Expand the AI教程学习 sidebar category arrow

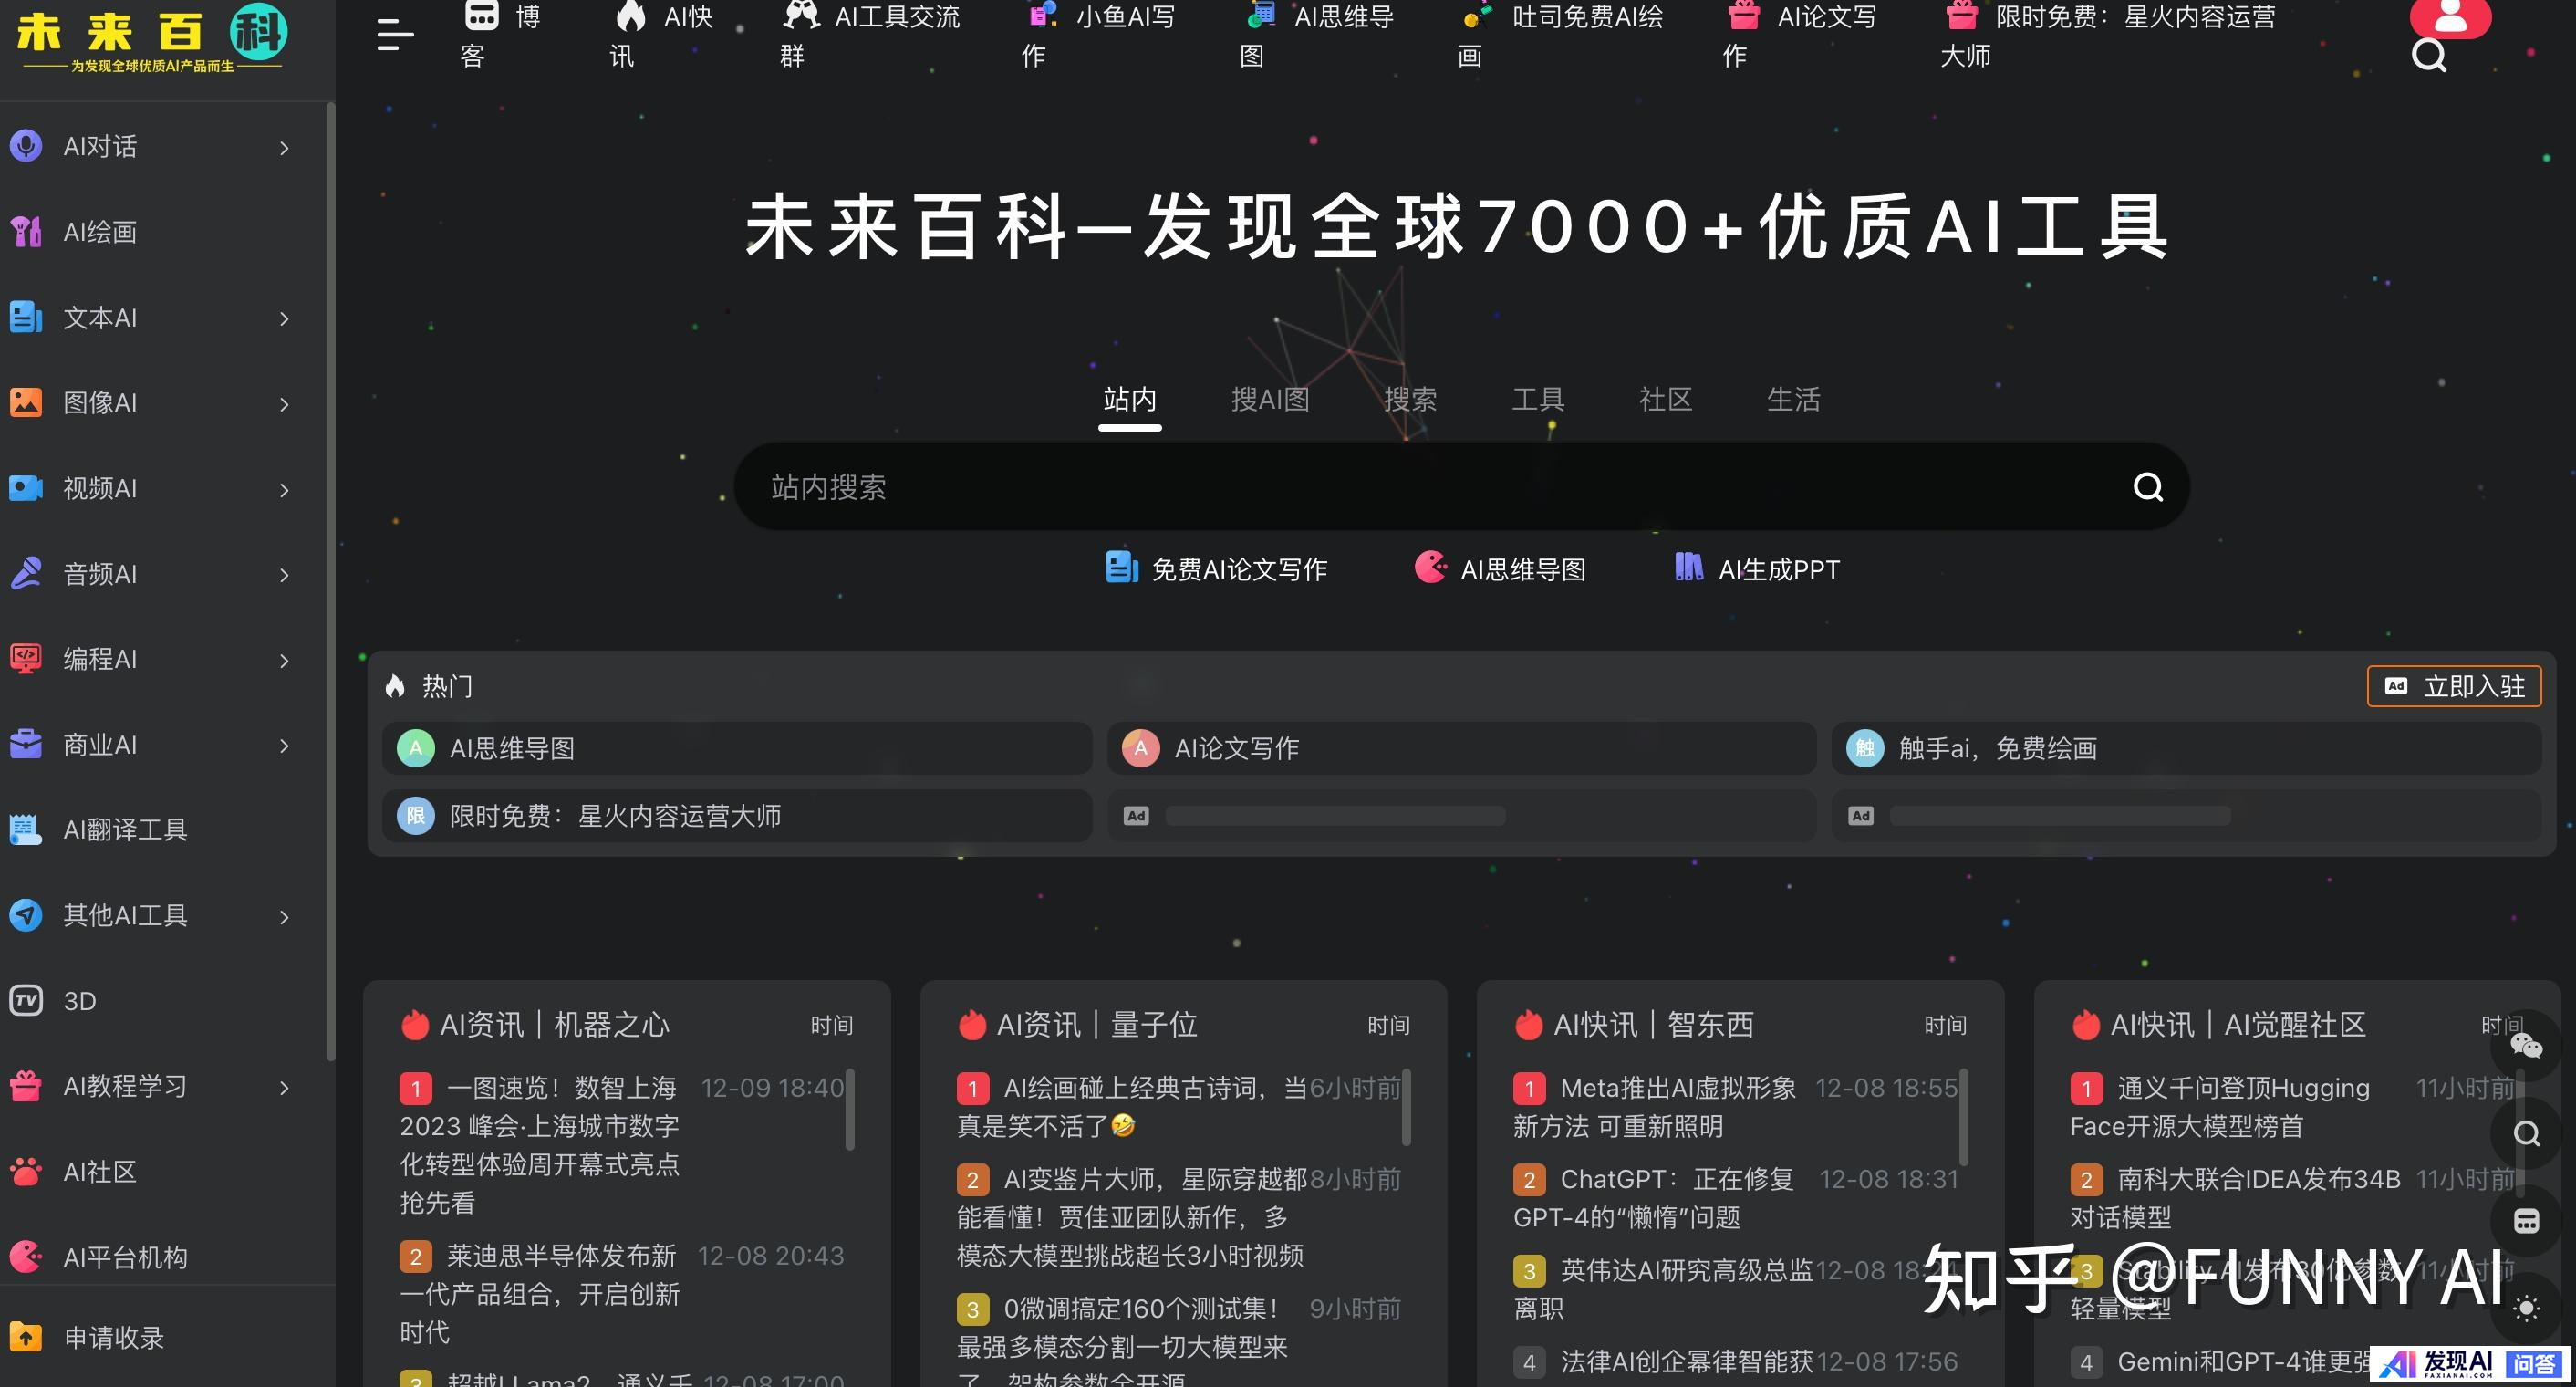284,1088
